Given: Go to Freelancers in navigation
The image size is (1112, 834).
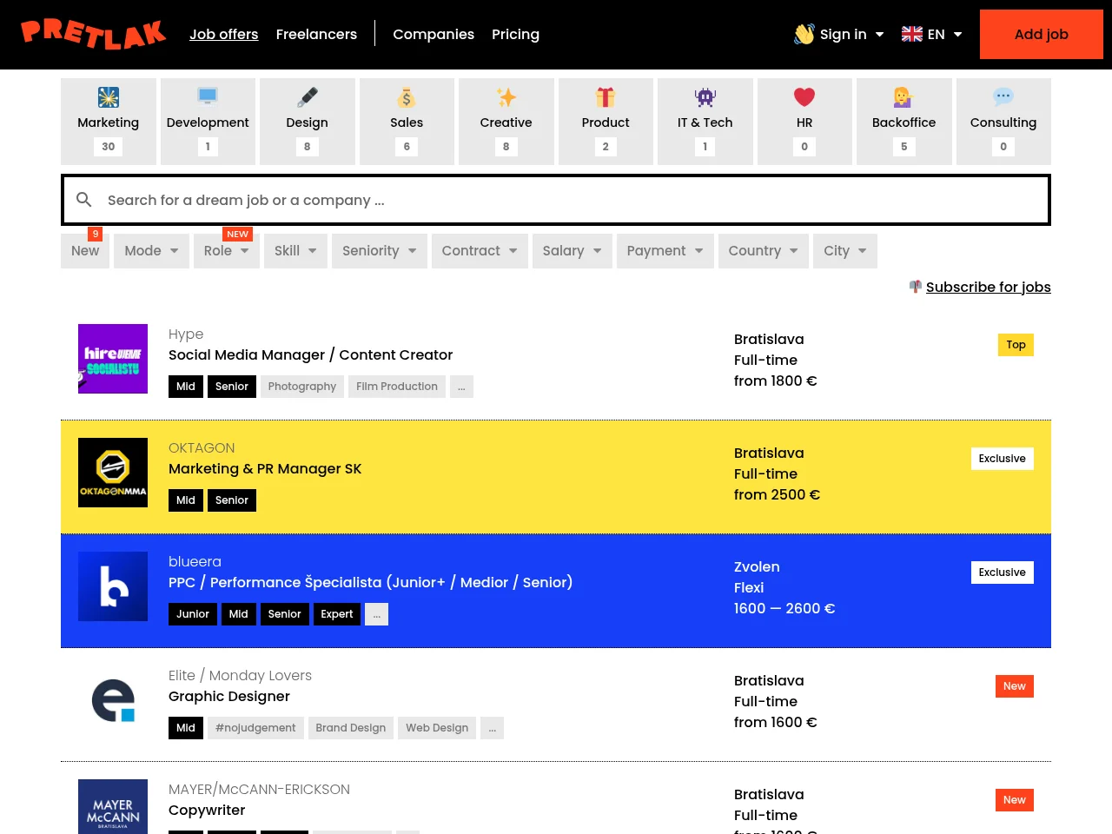Looking at the screenshot, I should coord(316,34).
